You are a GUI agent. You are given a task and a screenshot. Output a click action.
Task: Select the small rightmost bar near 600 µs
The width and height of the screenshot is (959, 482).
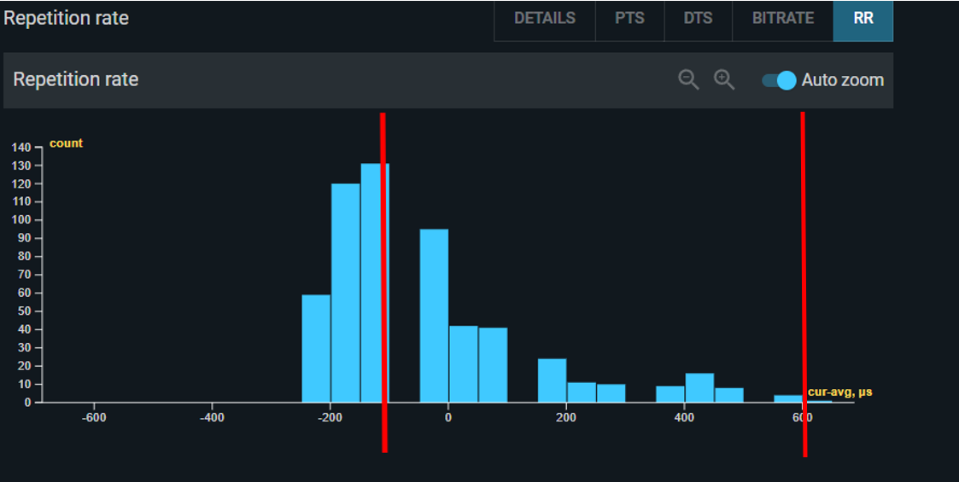788,398
